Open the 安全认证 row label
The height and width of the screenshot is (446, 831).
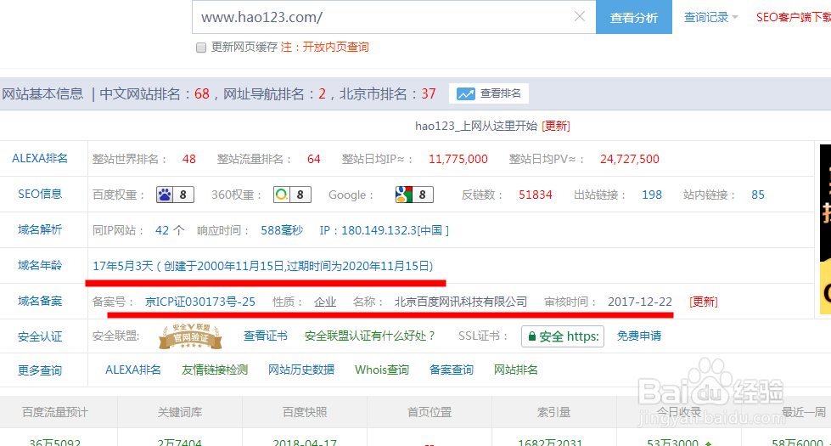tap(40, 336)
